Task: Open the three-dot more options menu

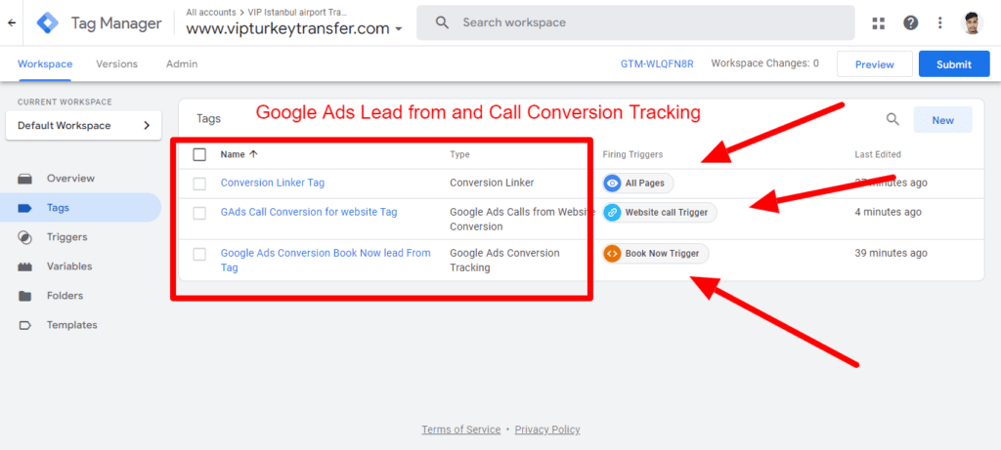Action: coord(939,23)
